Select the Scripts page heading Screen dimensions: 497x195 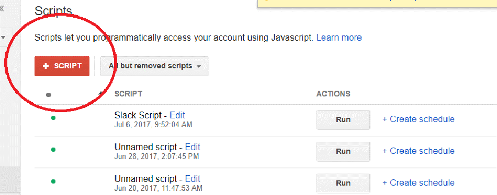[53, 11]
